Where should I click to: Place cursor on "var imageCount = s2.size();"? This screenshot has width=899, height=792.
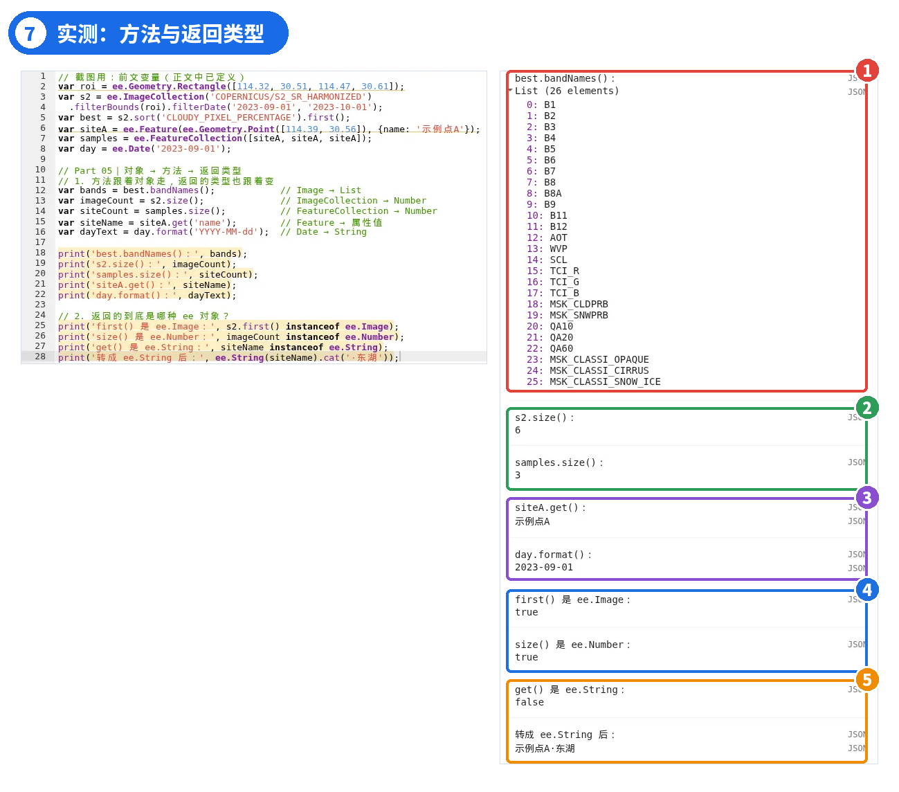click(x=131, y=201)
